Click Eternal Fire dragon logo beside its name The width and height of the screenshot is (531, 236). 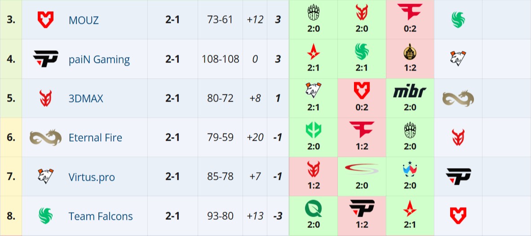[45, 137]
